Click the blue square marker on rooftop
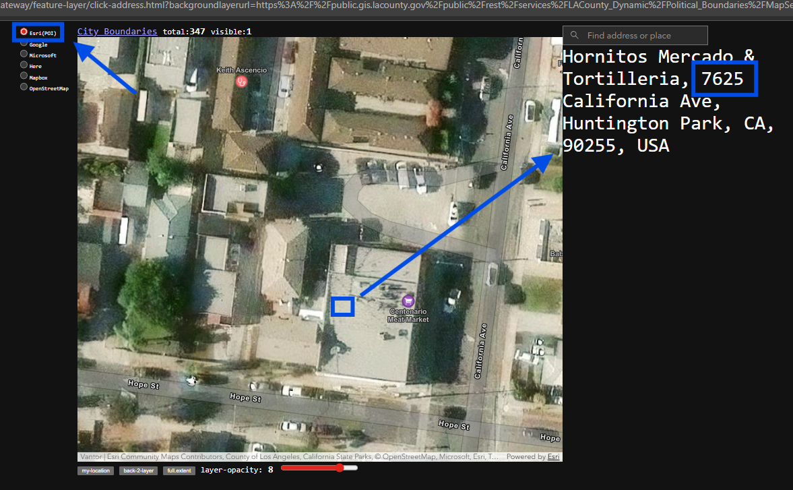 coord(343,307)
